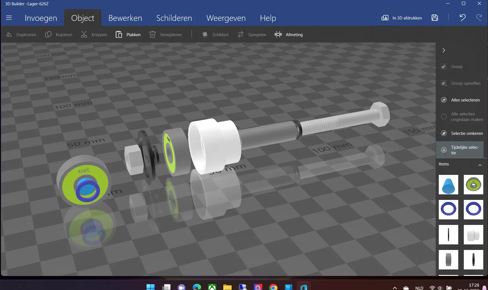The width and height of the screenshot is (488, 290).
Task: Show hidden system tray icons
Action: click(x=395, y=288)
